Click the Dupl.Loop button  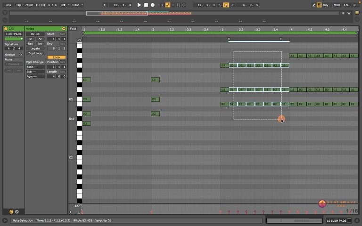35,53
